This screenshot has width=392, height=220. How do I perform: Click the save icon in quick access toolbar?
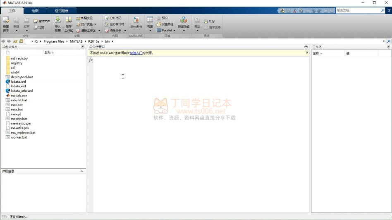tap(289, 11)
